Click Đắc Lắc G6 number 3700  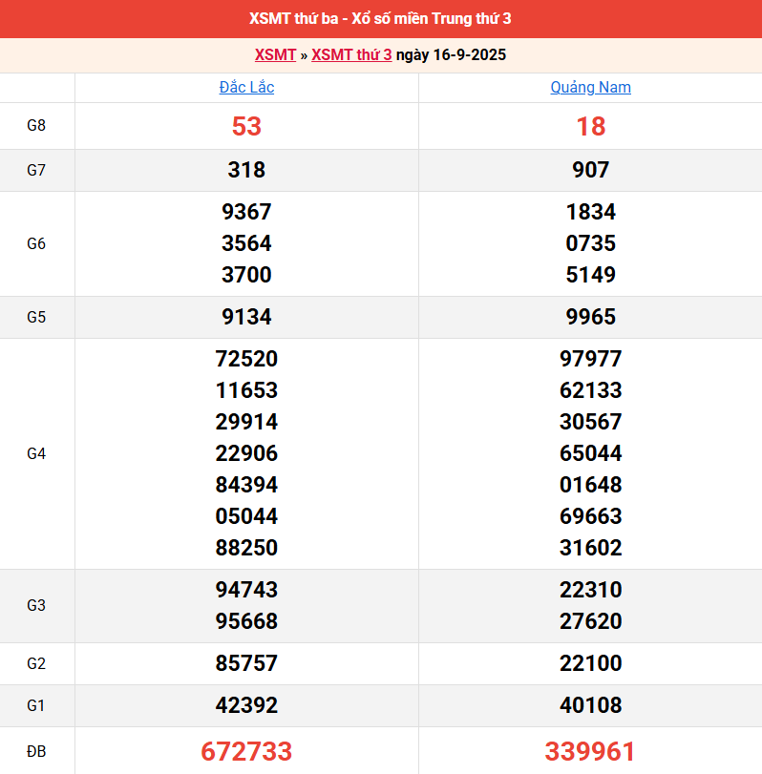pyautogui.click(x=246, y=275)
